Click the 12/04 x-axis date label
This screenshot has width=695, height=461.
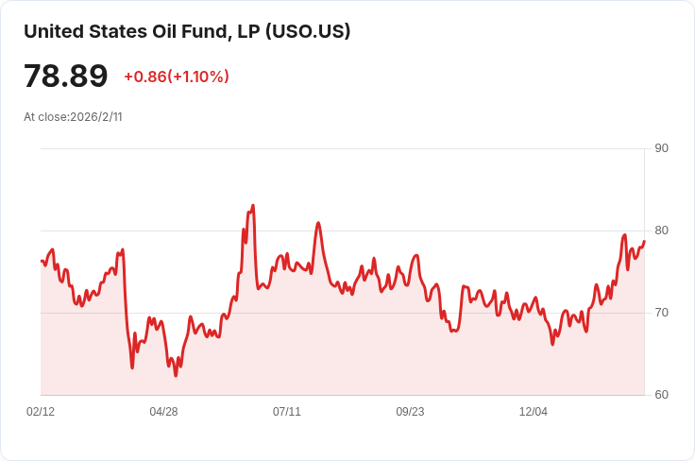[534, 412]
